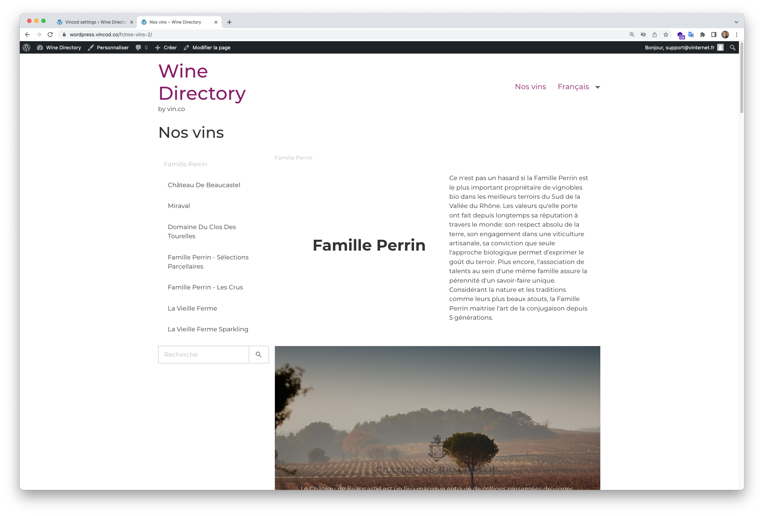Viewport: 764px width, 516px height.
Task: Open Nos vins navigation link
Action: 530,87
